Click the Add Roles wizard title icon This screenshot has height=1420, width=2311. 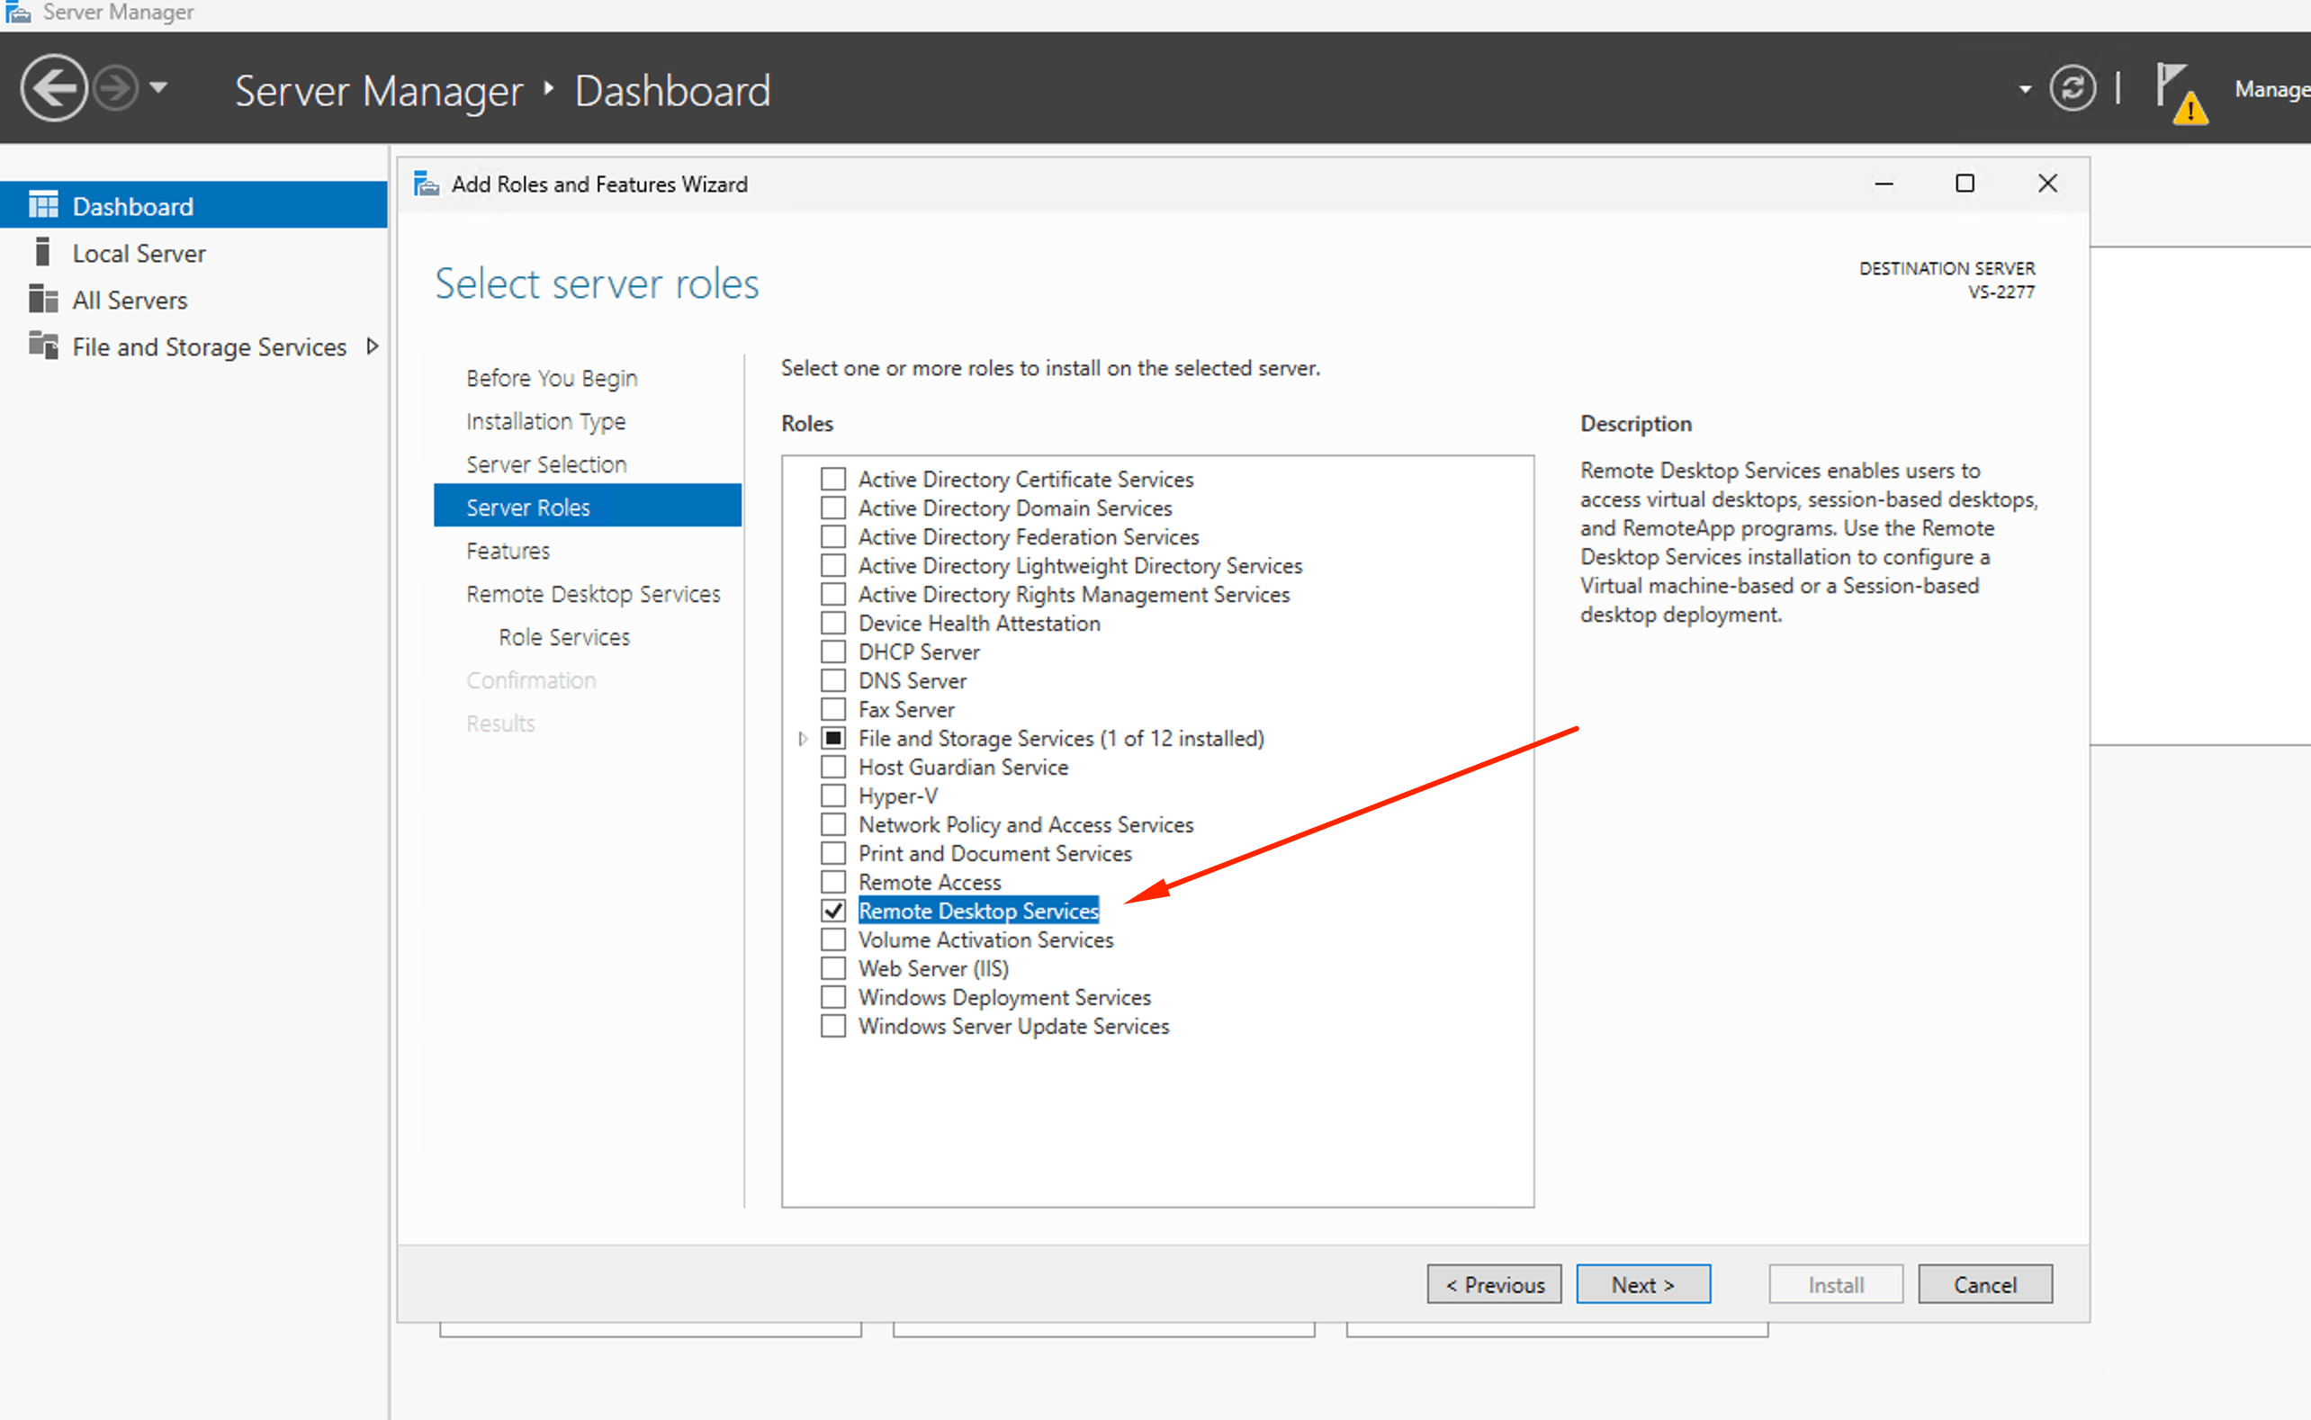pos(427,184)
